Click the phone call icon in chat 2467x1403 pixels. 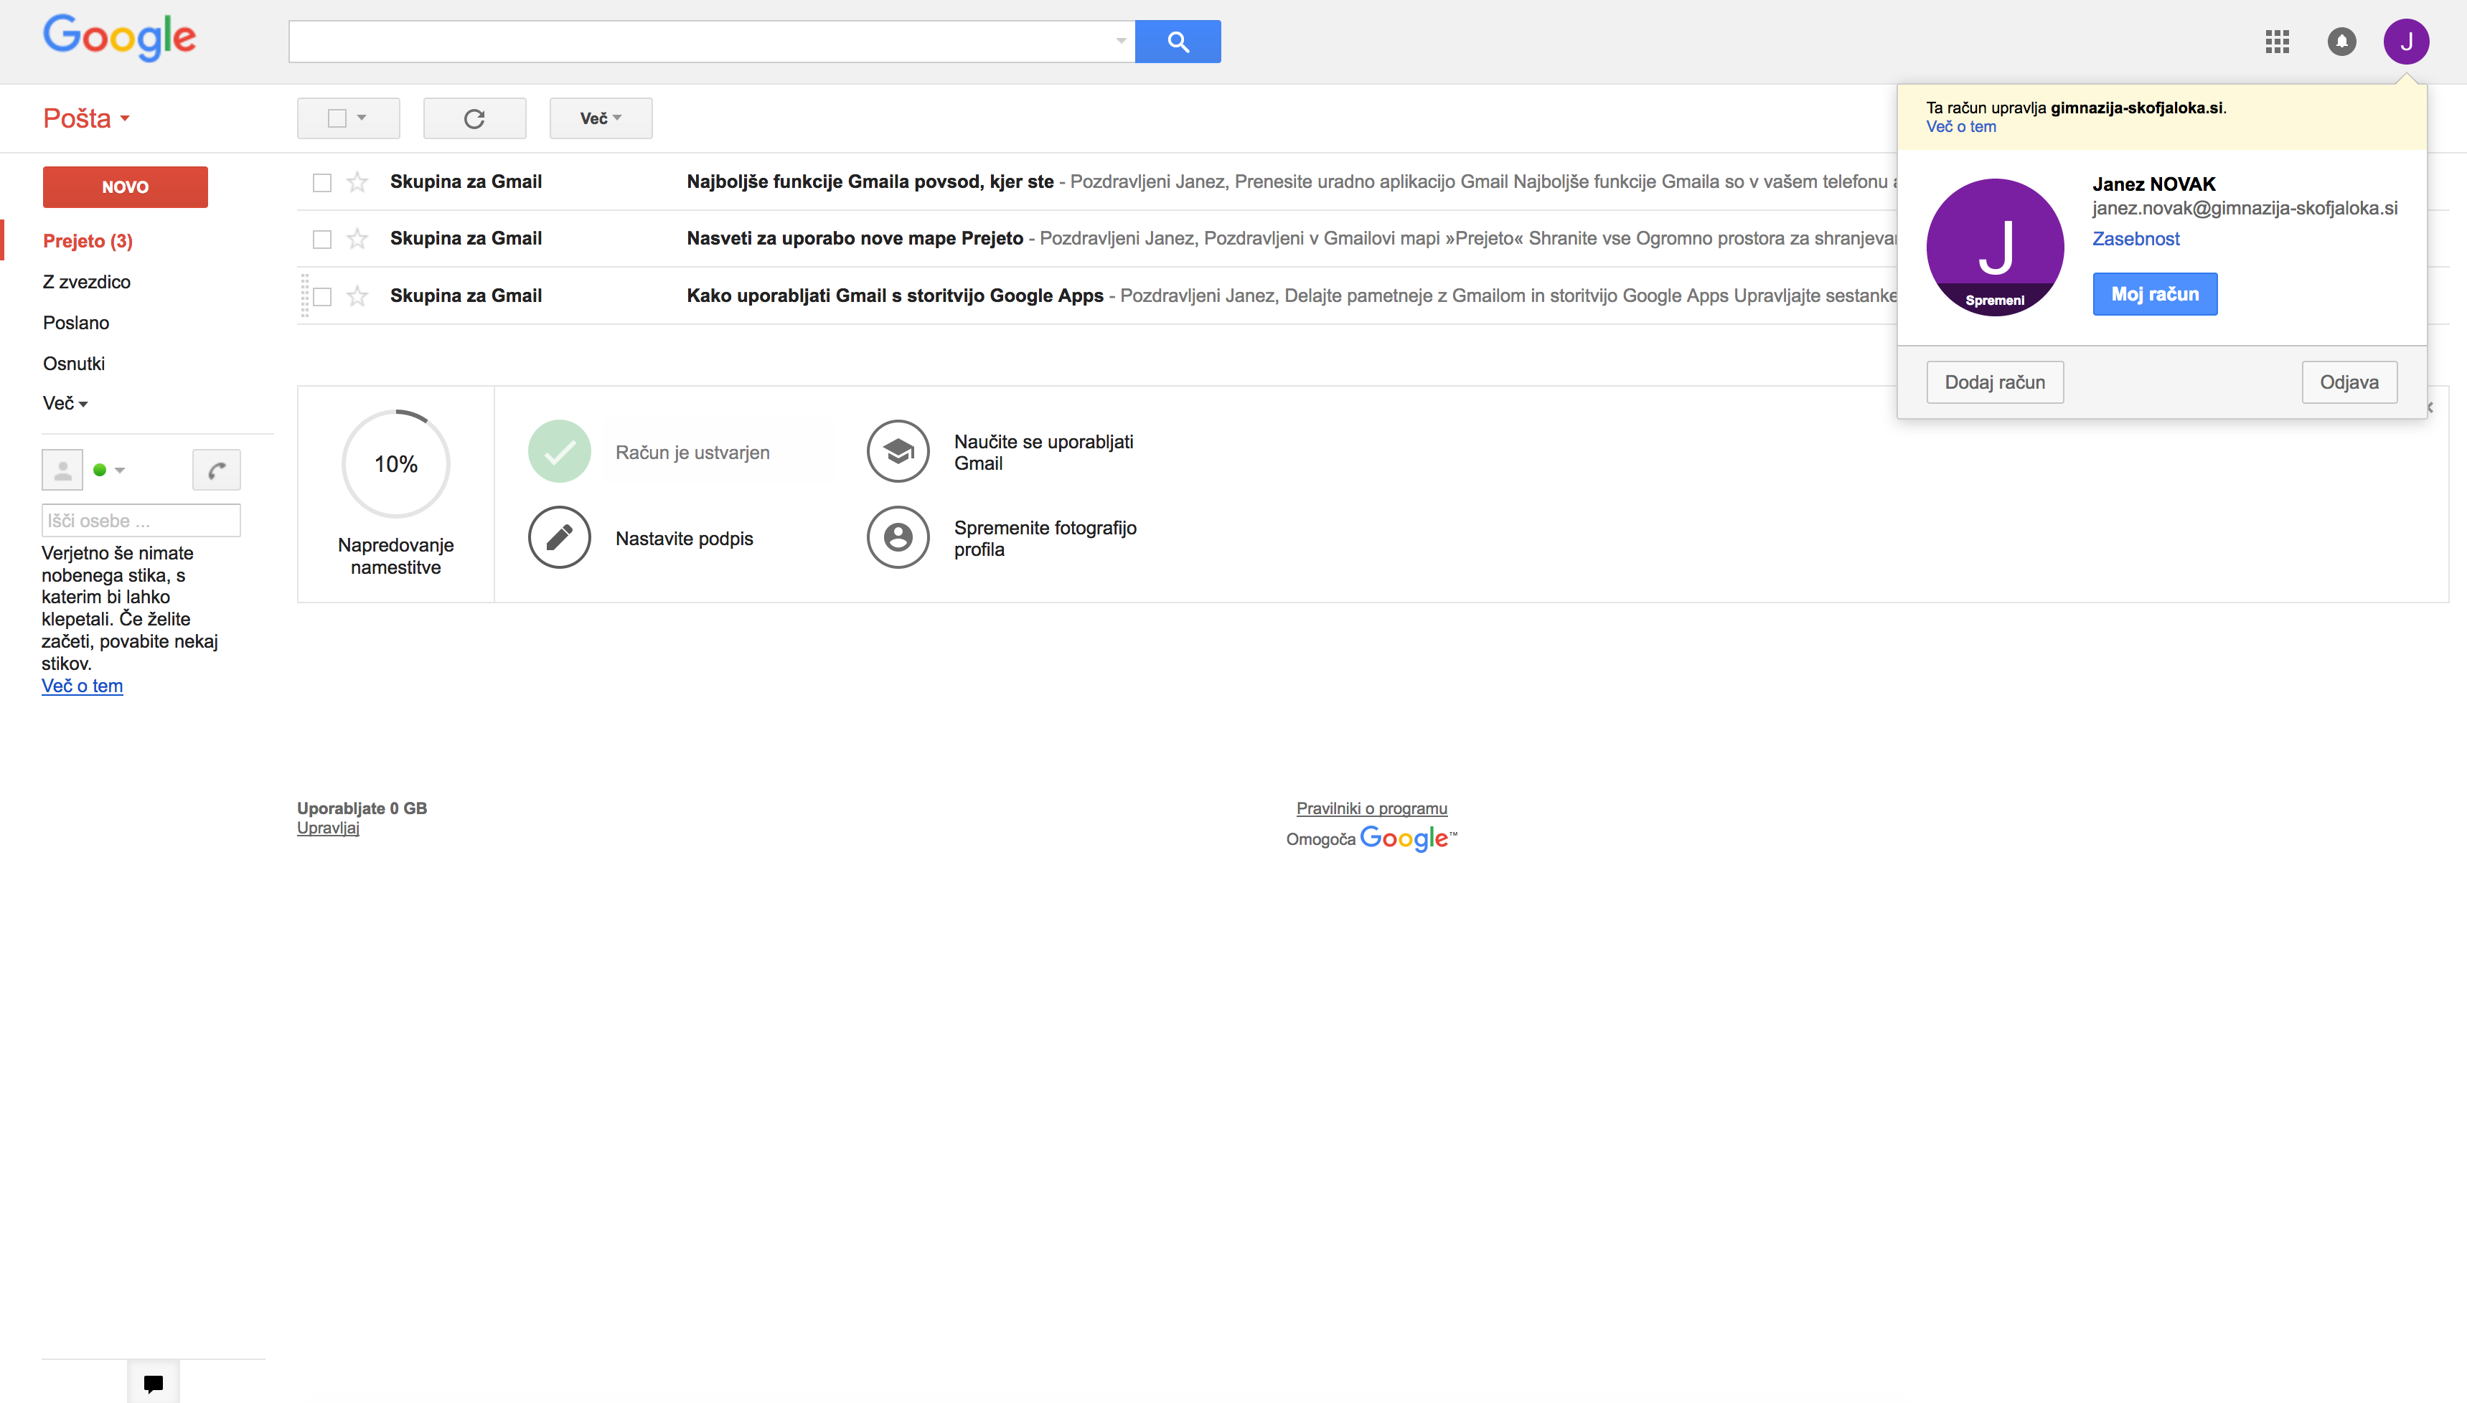coord(217,471)
